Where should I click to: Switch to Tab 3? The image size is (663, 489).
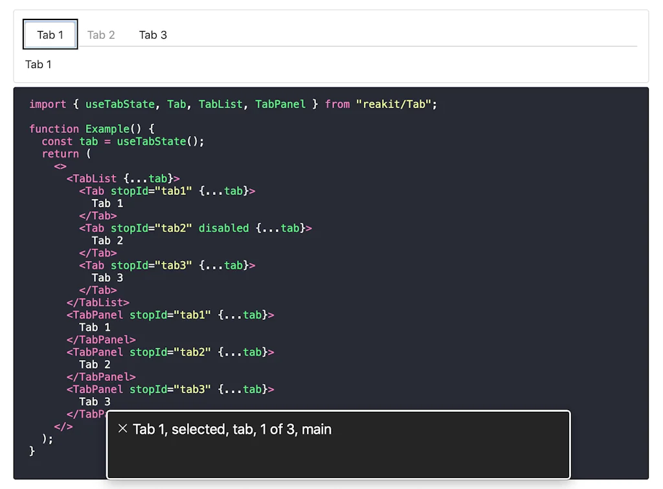pyautogui.click(x=153, y=35)
